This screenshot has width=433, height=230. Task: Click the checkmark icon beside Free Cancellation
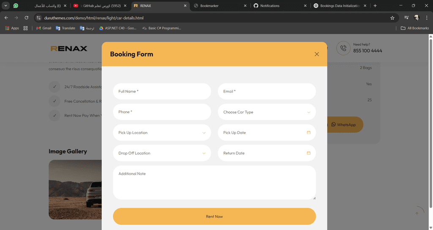[55, 101]
